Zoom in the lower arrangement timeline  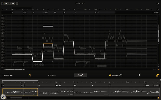point(156,98)
